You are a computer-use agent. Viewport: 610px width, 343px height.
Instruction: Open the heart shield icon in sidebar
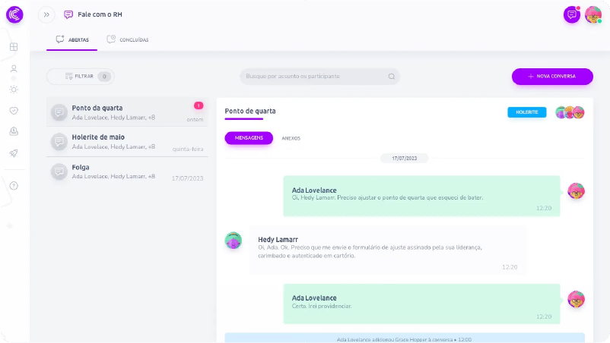coord(14,111)
